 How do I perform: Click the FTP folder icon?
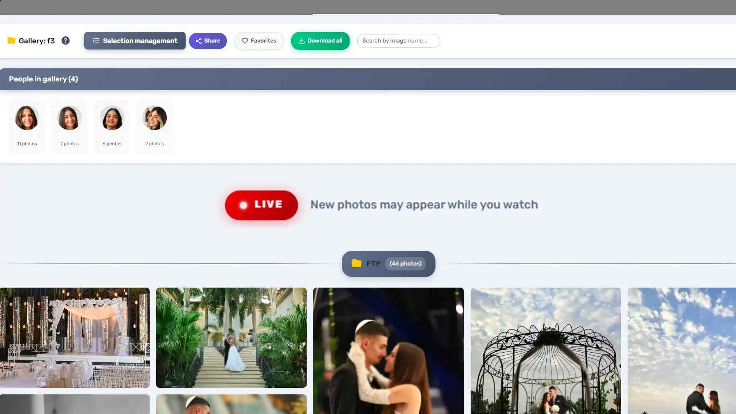coord(357,263)
